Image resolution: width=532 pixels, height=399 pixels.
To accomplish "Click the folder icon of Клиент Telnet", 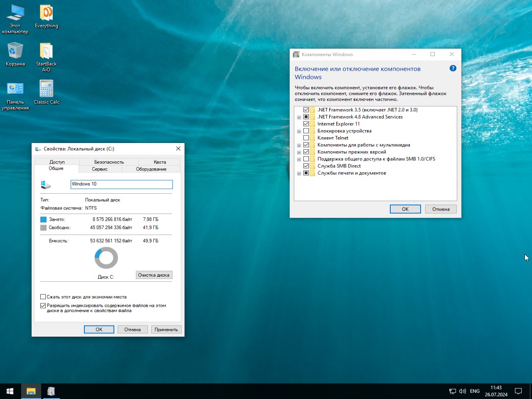I will [x=312, y=138].
